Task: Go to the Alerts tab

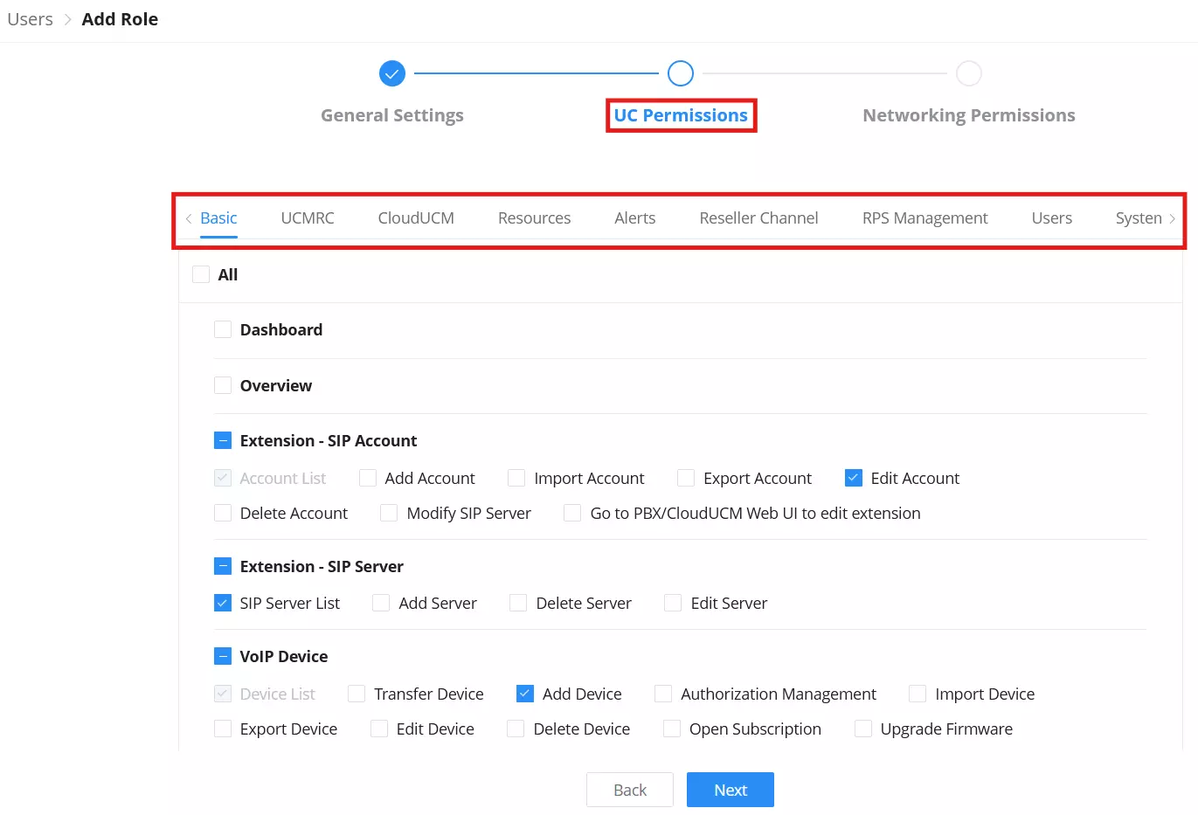Action: pos(634,218)
